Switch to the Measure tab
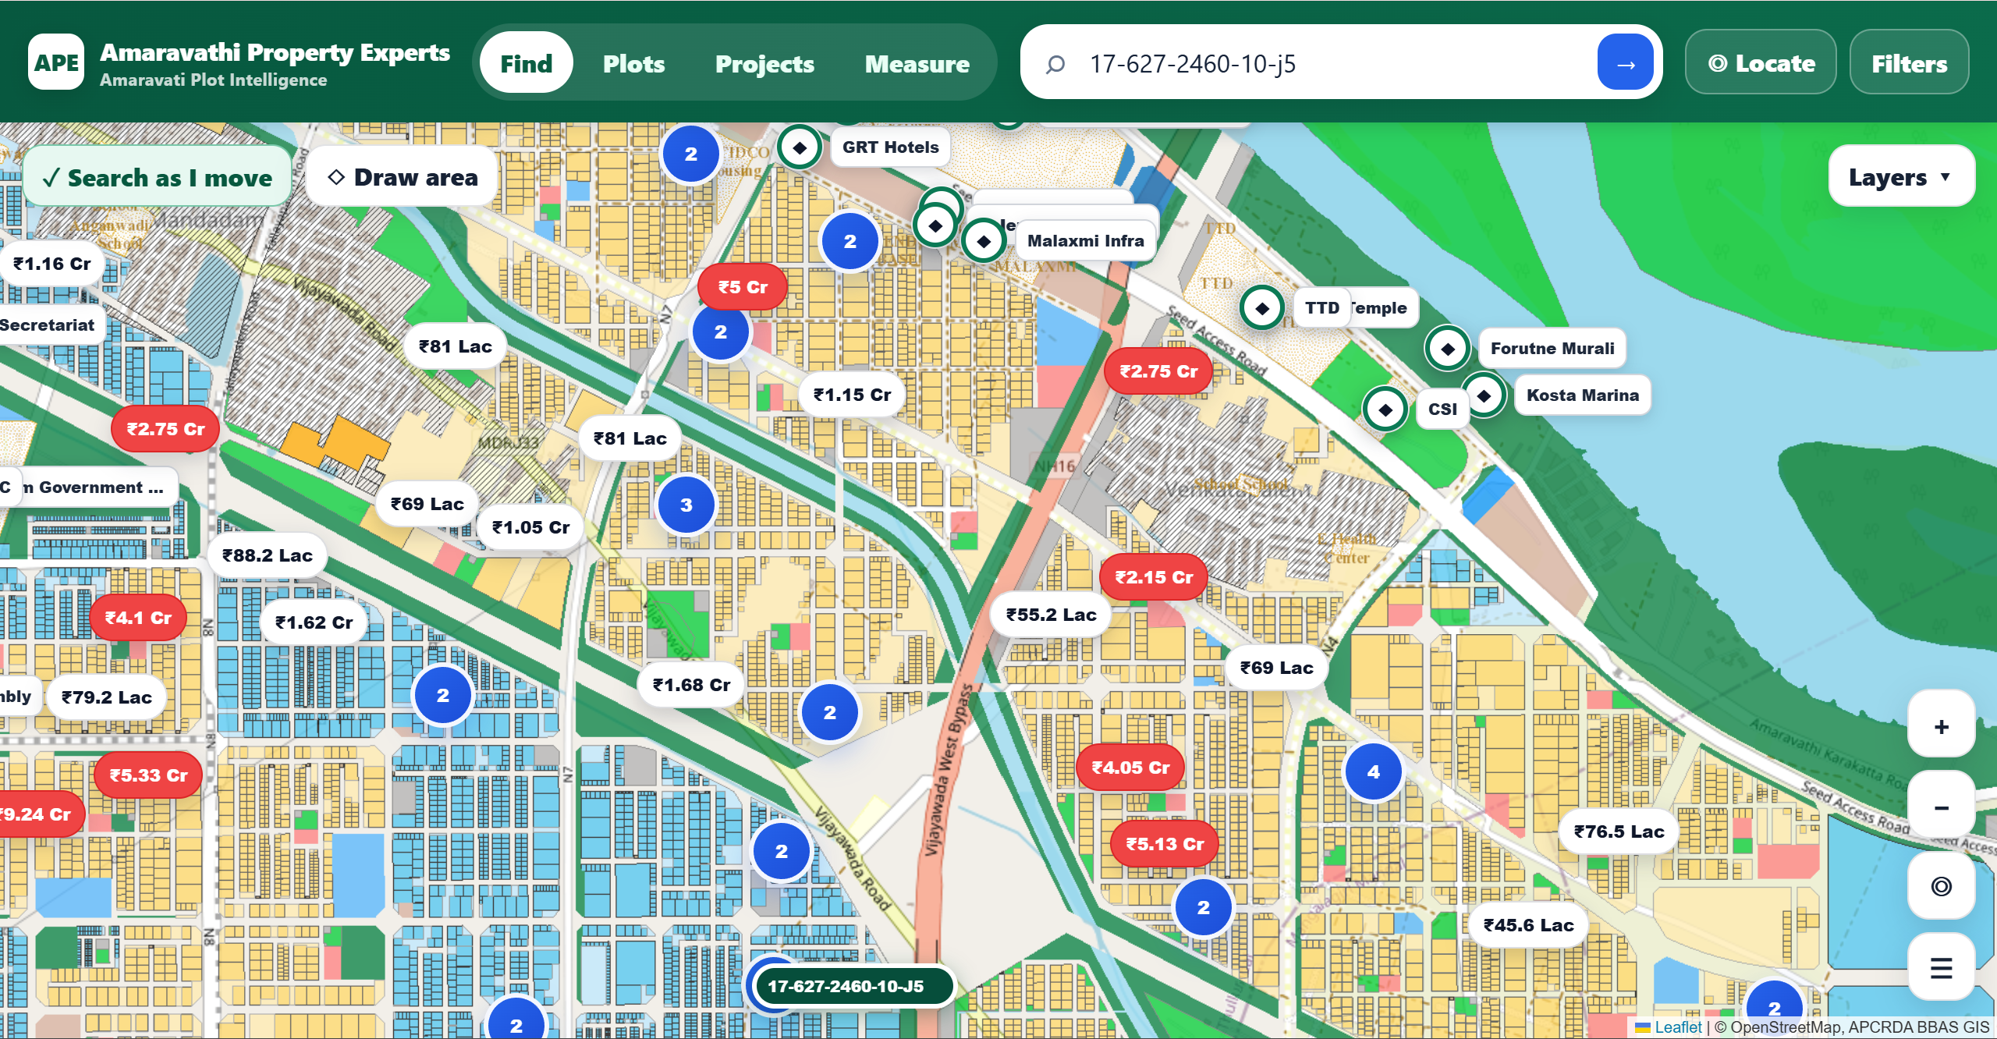 click(917, 63)
